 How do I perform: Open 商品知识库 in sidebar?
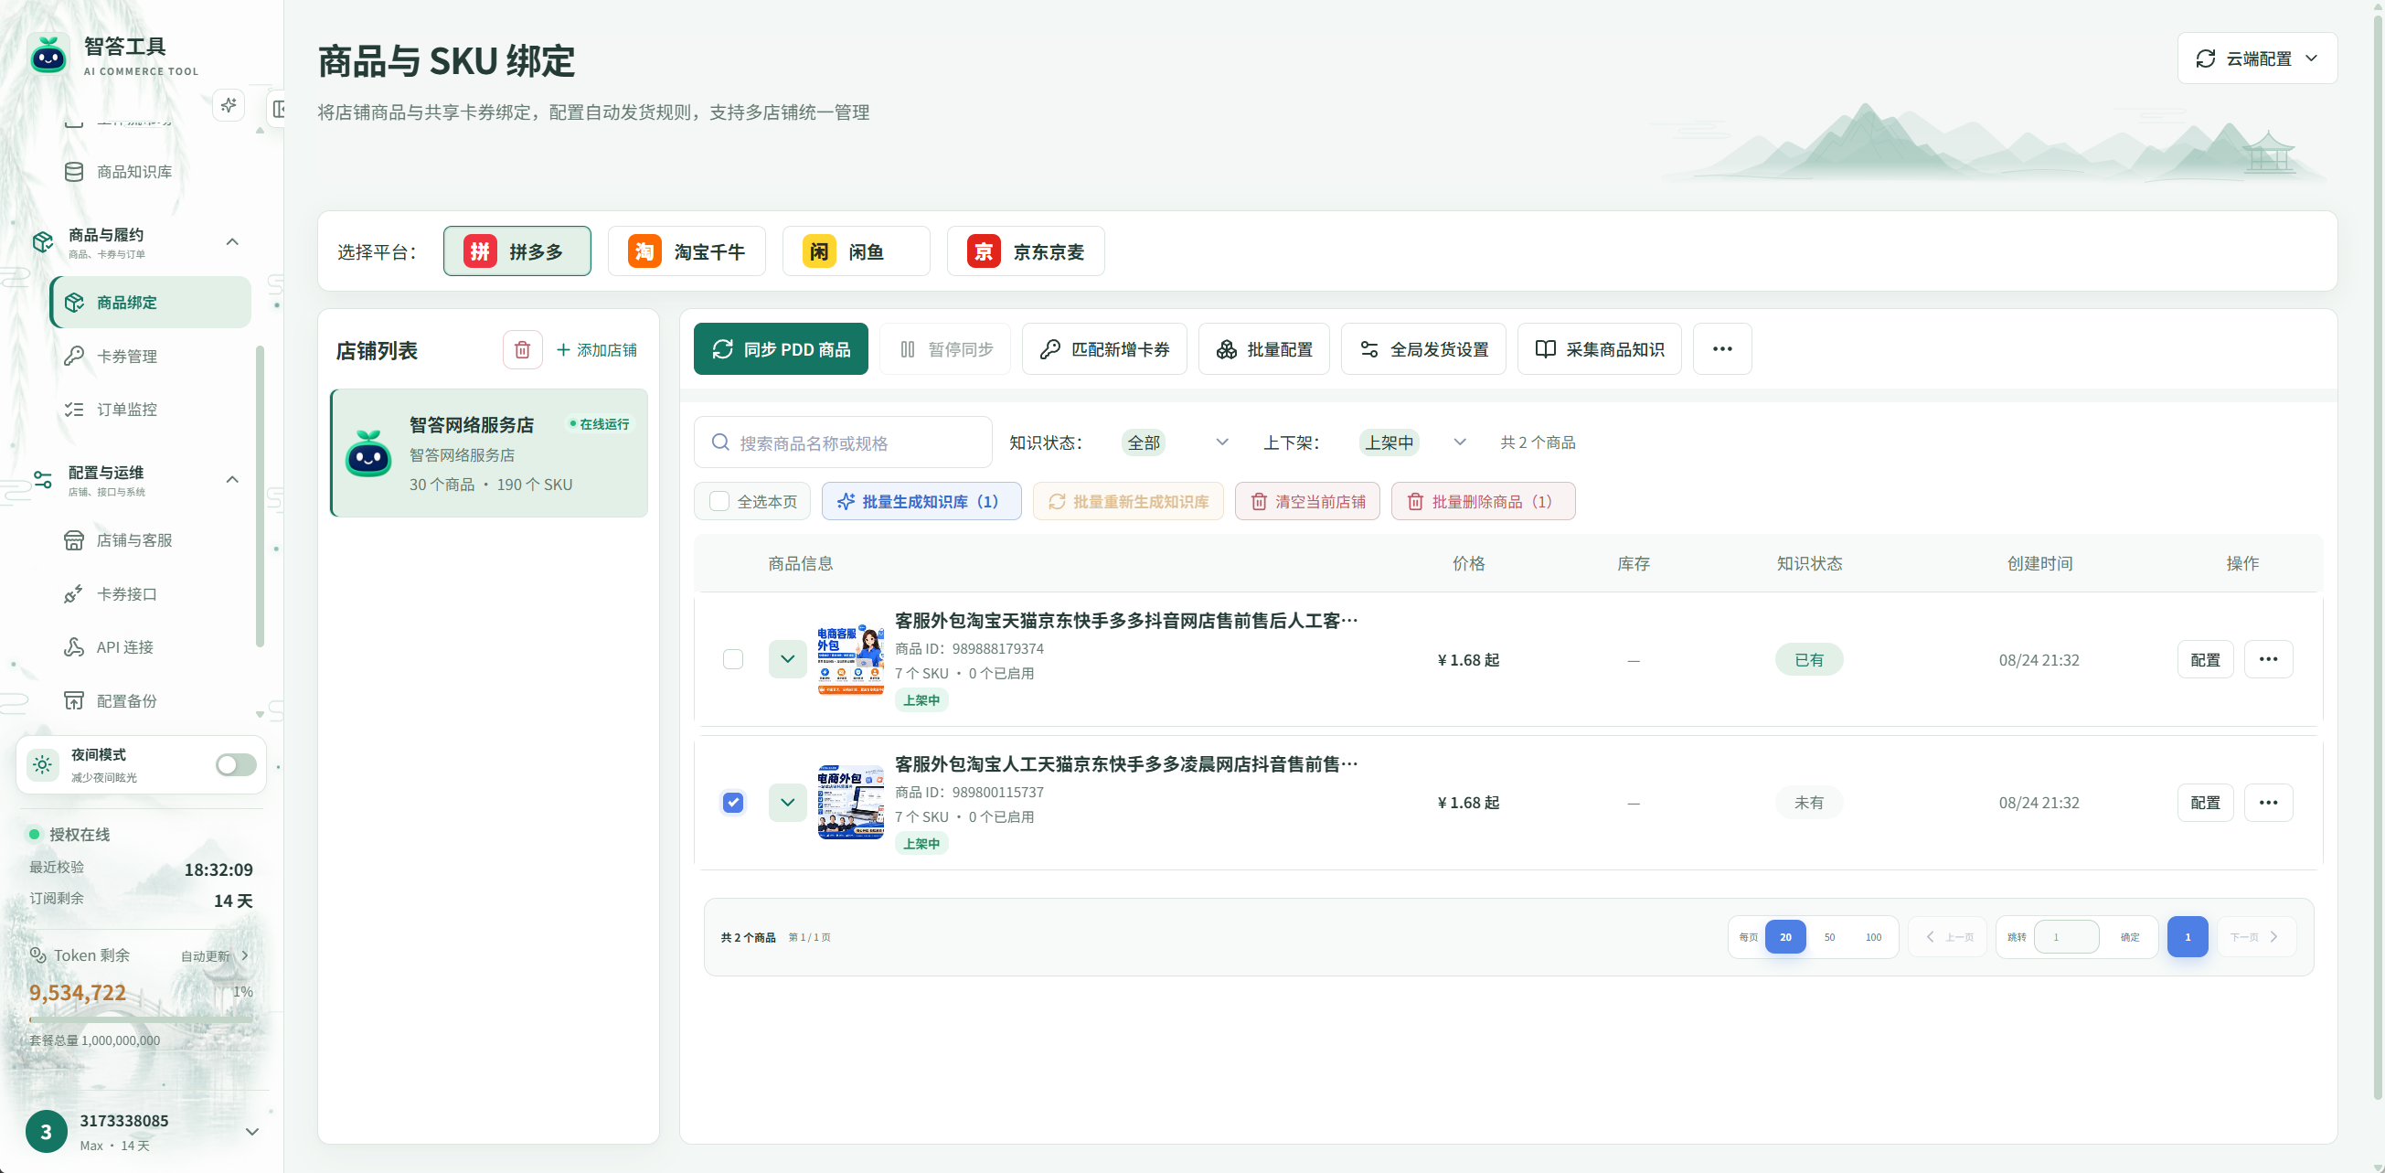coord(134,171)
